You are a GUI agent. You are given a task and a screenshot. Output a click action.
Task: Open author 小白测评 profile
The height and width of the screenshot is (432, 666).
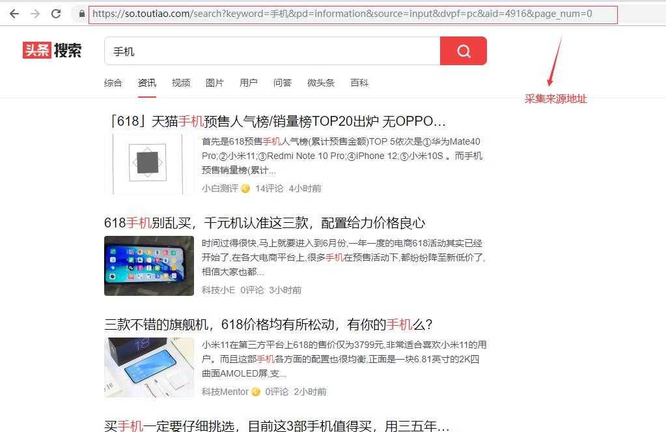(x=220, y=188)
